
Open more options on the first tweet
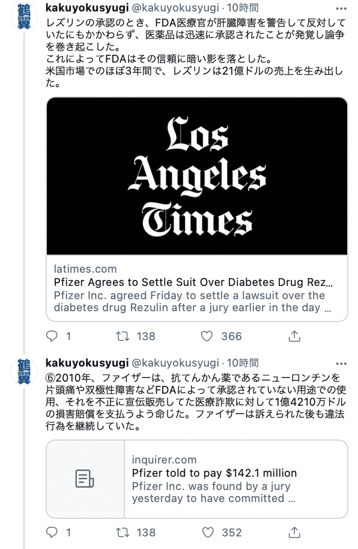point(341,8)
